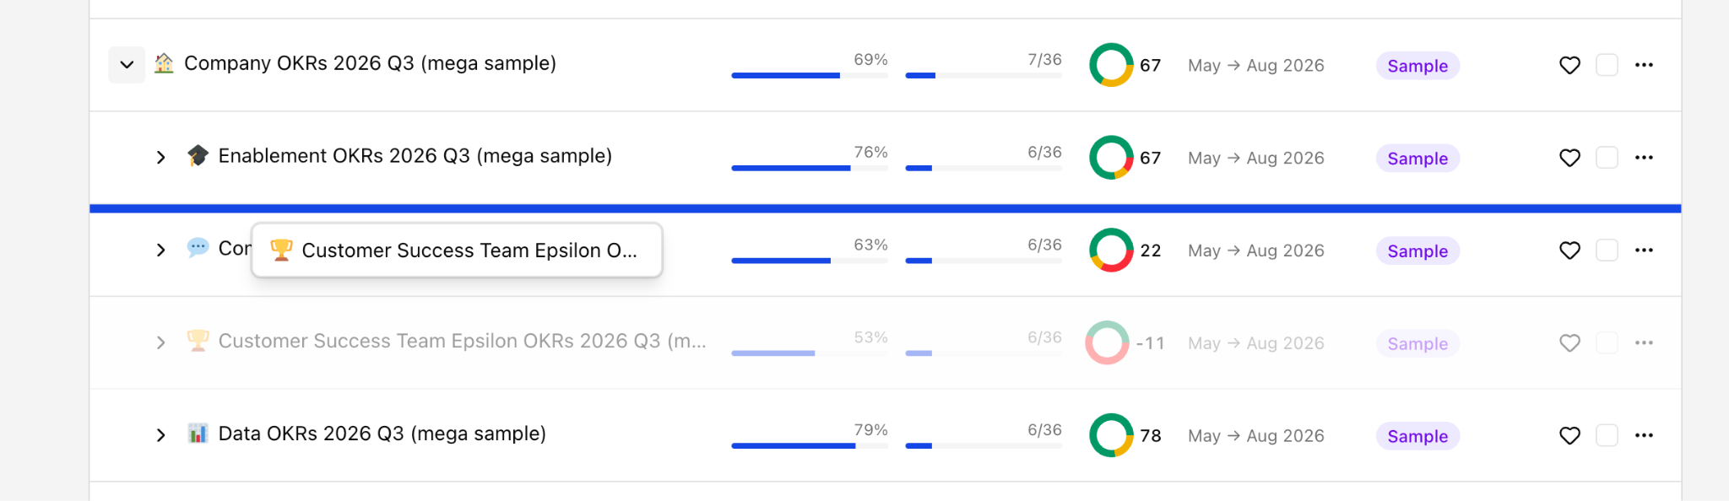The width and height of the screenshot is (1729, 501).
Task: Open three-dot menu for Data OKRs row
Action: (x=1644, y=435)
